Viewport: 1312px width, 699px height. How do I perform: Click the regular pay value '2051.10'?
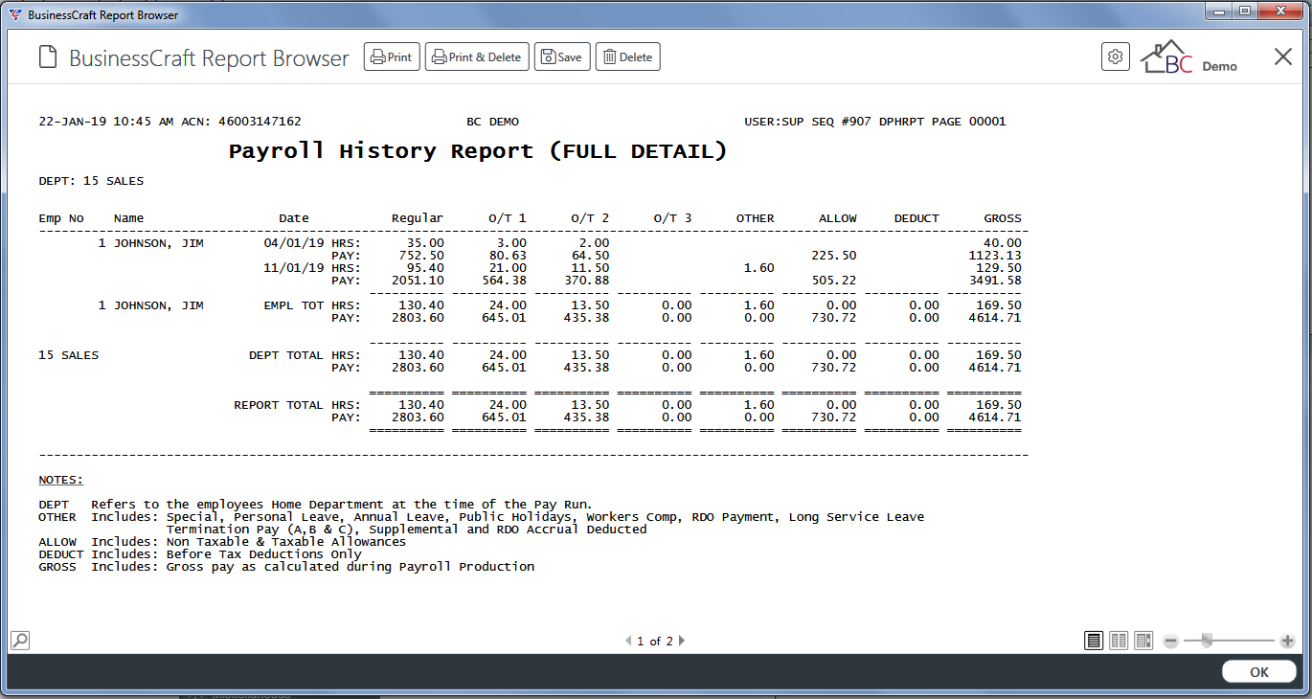pyautogui.click(x=418, y=281)
